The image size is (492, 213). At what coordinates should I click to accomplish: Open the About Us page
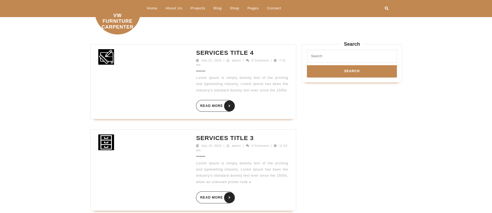coord(174,8)
